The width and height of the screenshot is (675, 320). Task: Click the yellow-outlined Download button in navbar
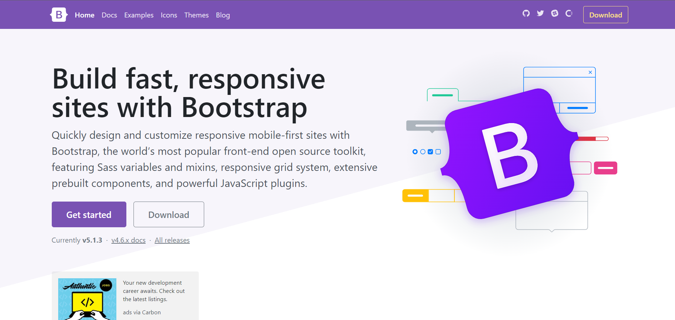[x=606, y=15]
